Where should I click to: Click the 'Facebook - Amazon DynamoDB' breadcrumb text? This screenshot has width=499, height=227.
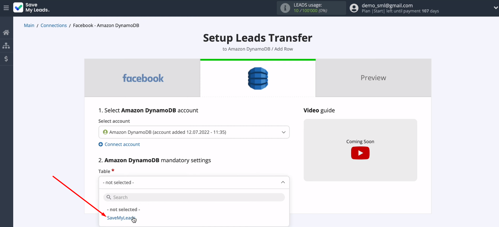106,26
